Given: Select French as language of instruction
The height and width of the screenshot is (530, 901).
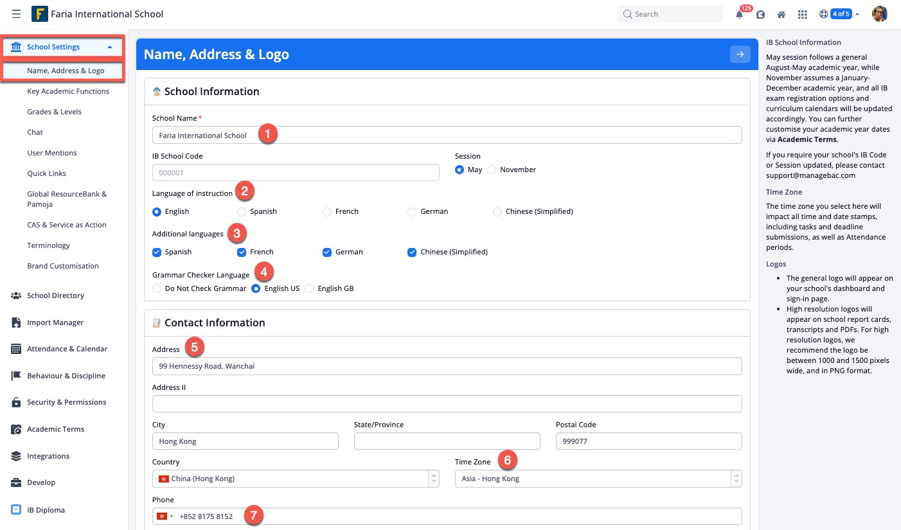Looking at the screenshot, I should 327,211.
